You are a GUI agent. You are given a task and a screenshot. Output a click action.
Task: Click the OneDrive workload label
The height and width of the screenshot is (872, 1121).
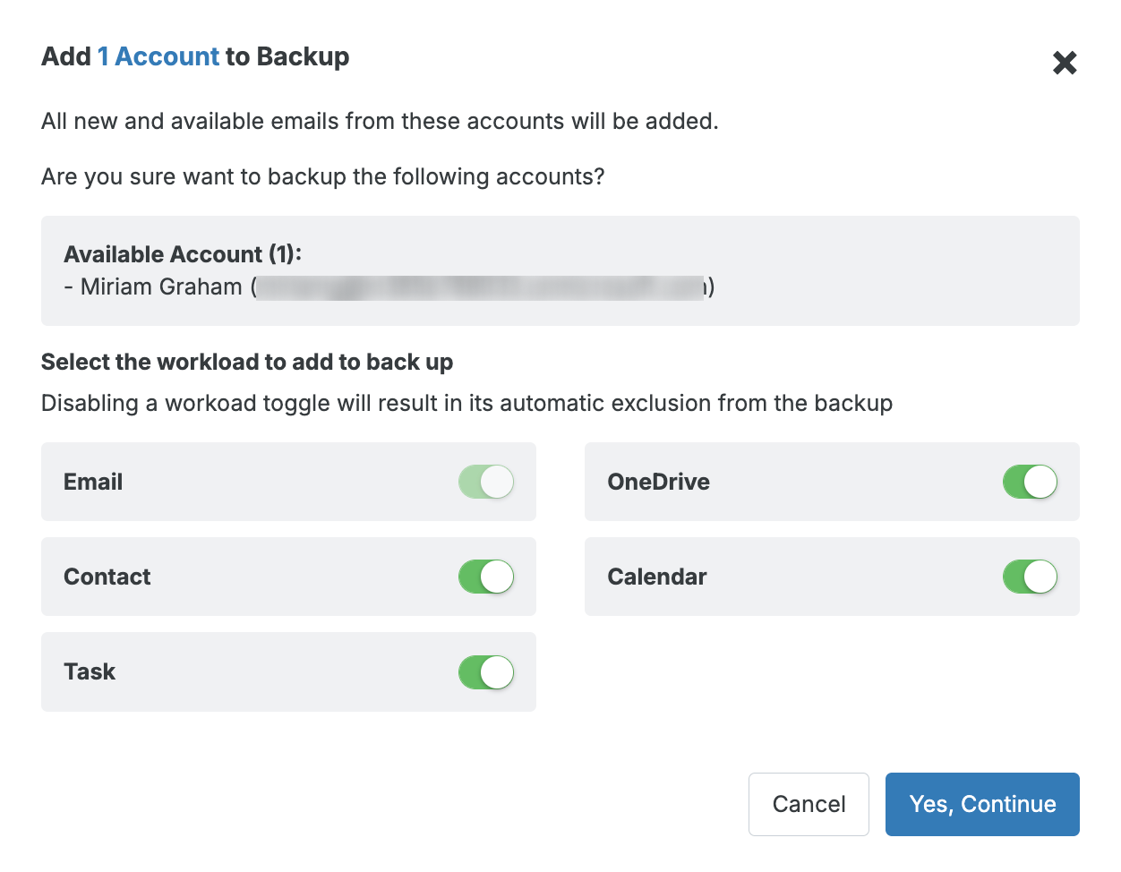click(x=658, y=482)
